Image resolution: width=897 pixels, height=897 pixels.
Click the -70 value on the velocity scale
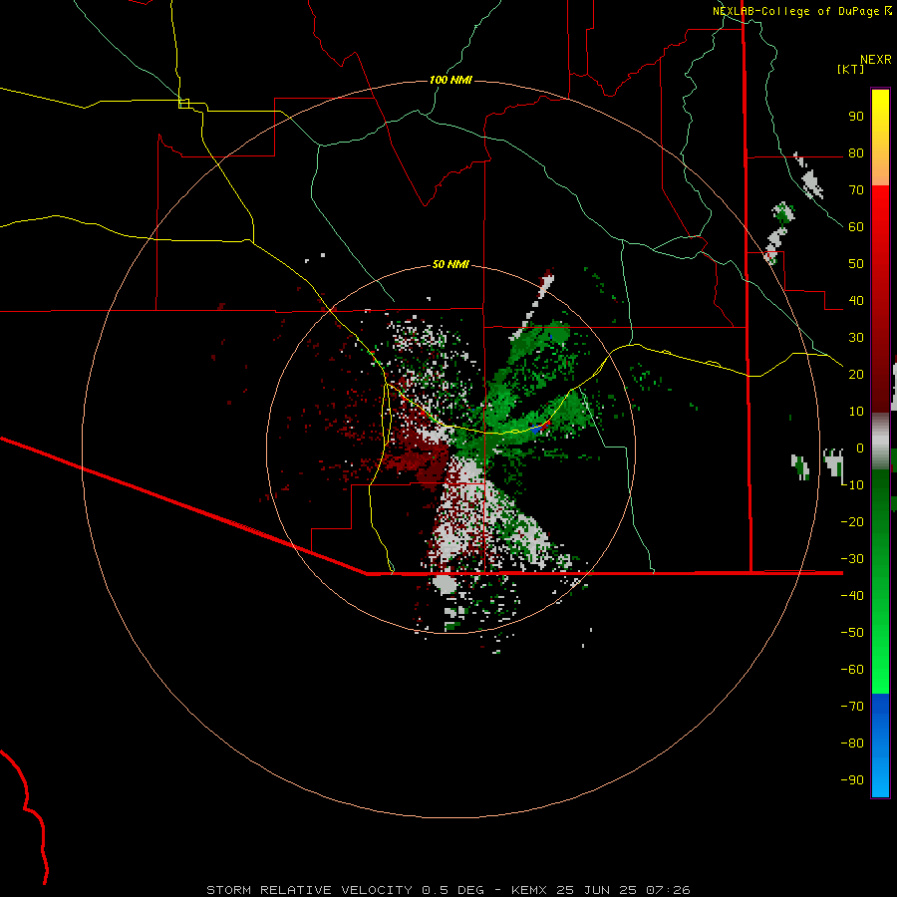click(x=852, y=707)
